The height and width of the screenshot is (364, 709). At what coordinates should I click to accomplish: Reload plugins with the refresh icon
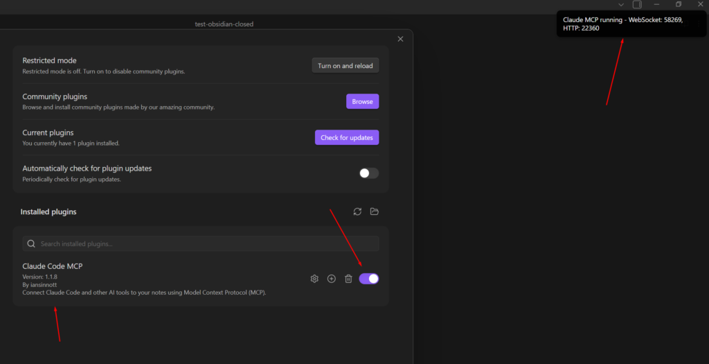pyautogui.click(x=358, y=211)
